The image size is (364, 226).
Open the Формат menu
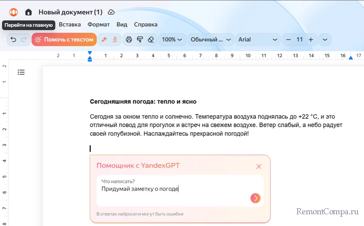[x=98, y=24]
